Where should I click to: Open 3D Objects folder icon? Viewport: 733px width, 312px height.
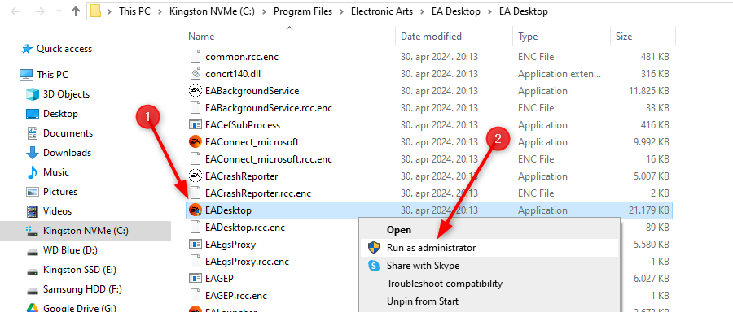click(33, 94)
